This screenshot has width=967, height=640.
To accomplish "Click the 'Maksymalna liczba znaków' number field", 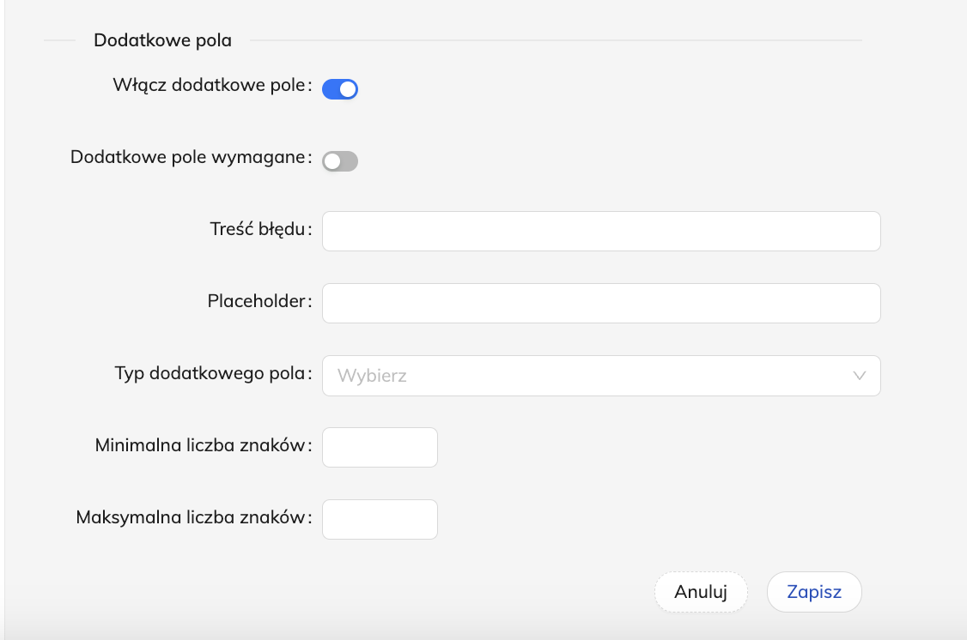I will pyautogui.click(x=380, y=520).
